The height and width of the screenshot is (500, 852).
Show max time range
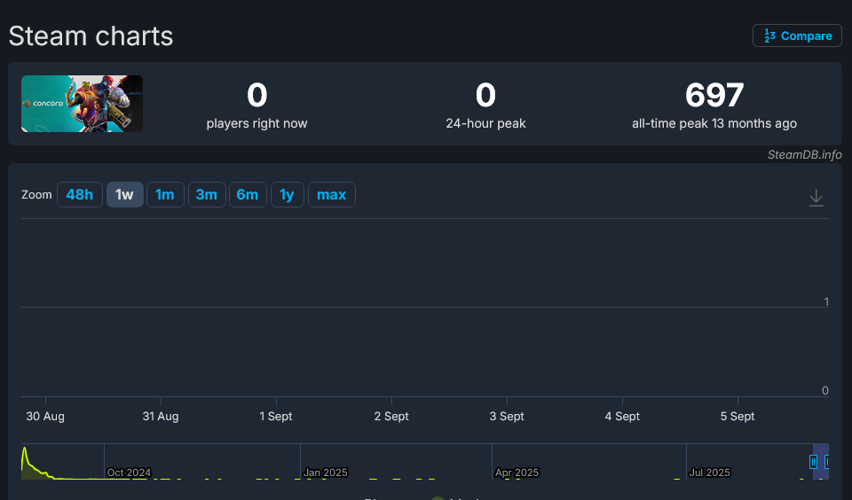(x=332, y=194)
